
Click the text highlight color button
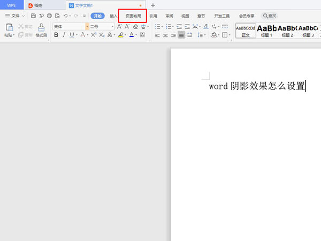coord(121,35)
